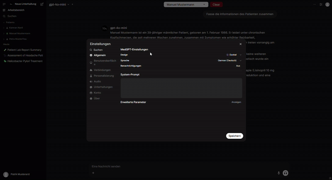This screenshot has width=332, height=180.
Task: Click inside the System-Prompt text area
Action: pos(181,88)
